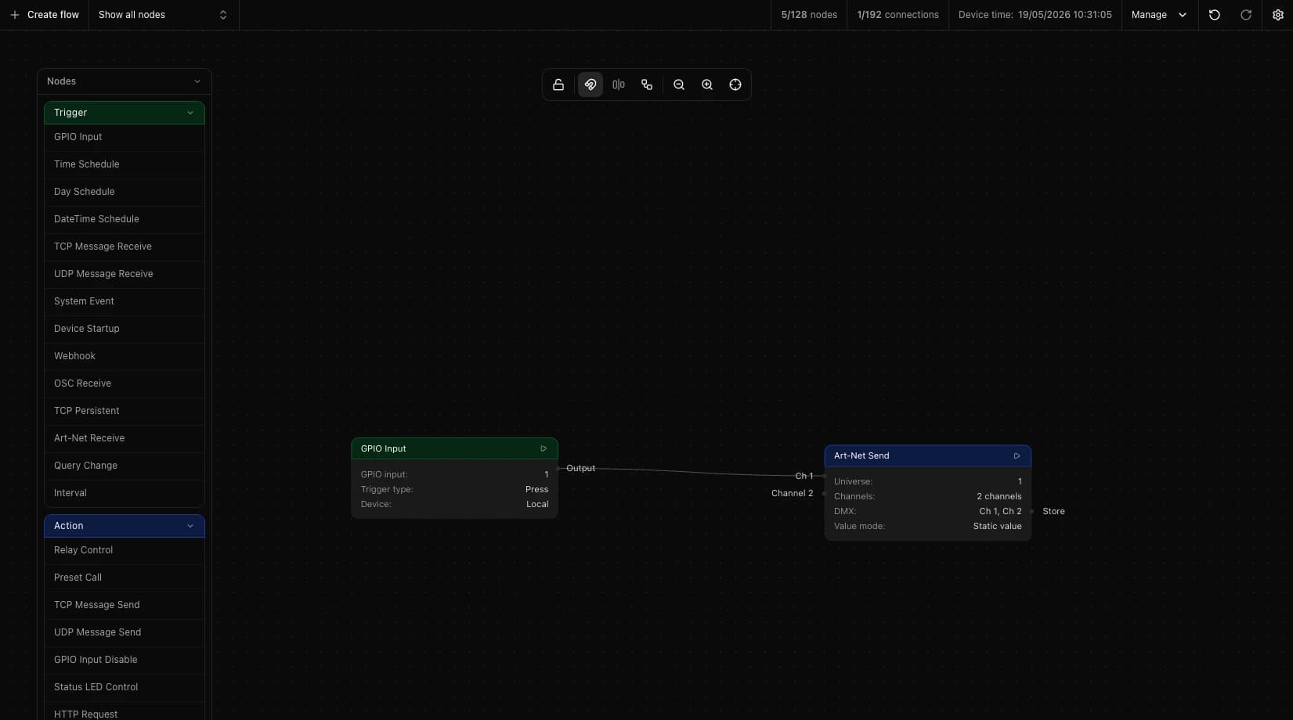
Task: Select TCP Message Receive node type
Action: [125, 247]
